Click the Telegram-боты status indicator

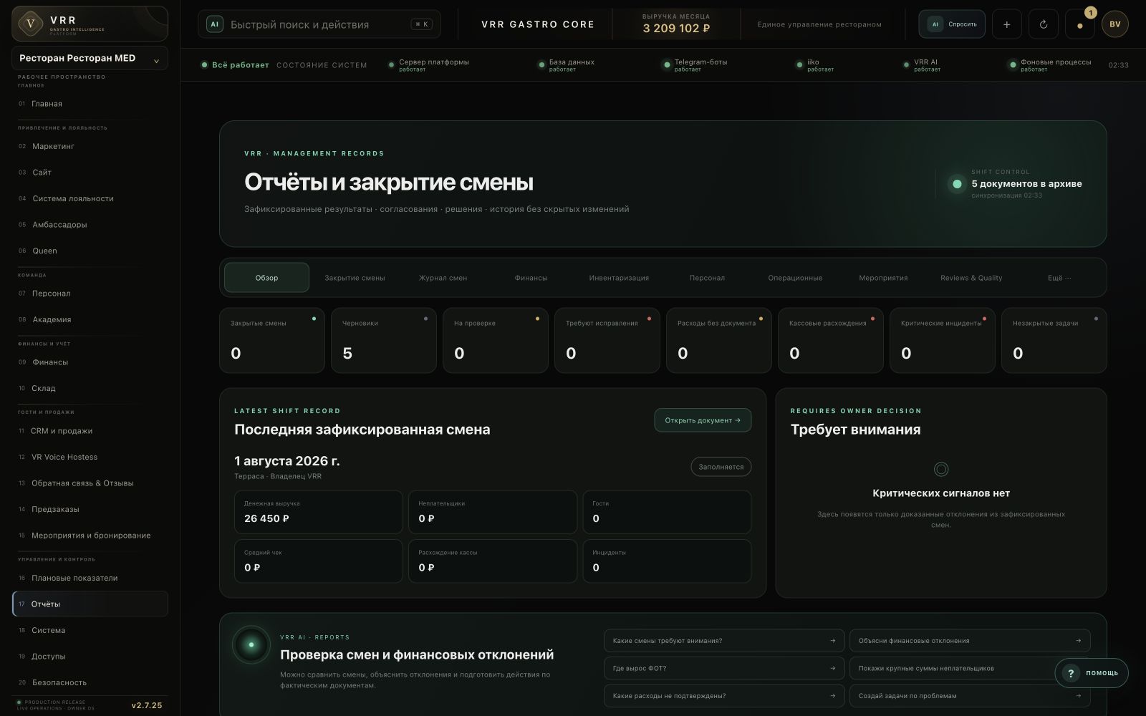click(694, 65)
